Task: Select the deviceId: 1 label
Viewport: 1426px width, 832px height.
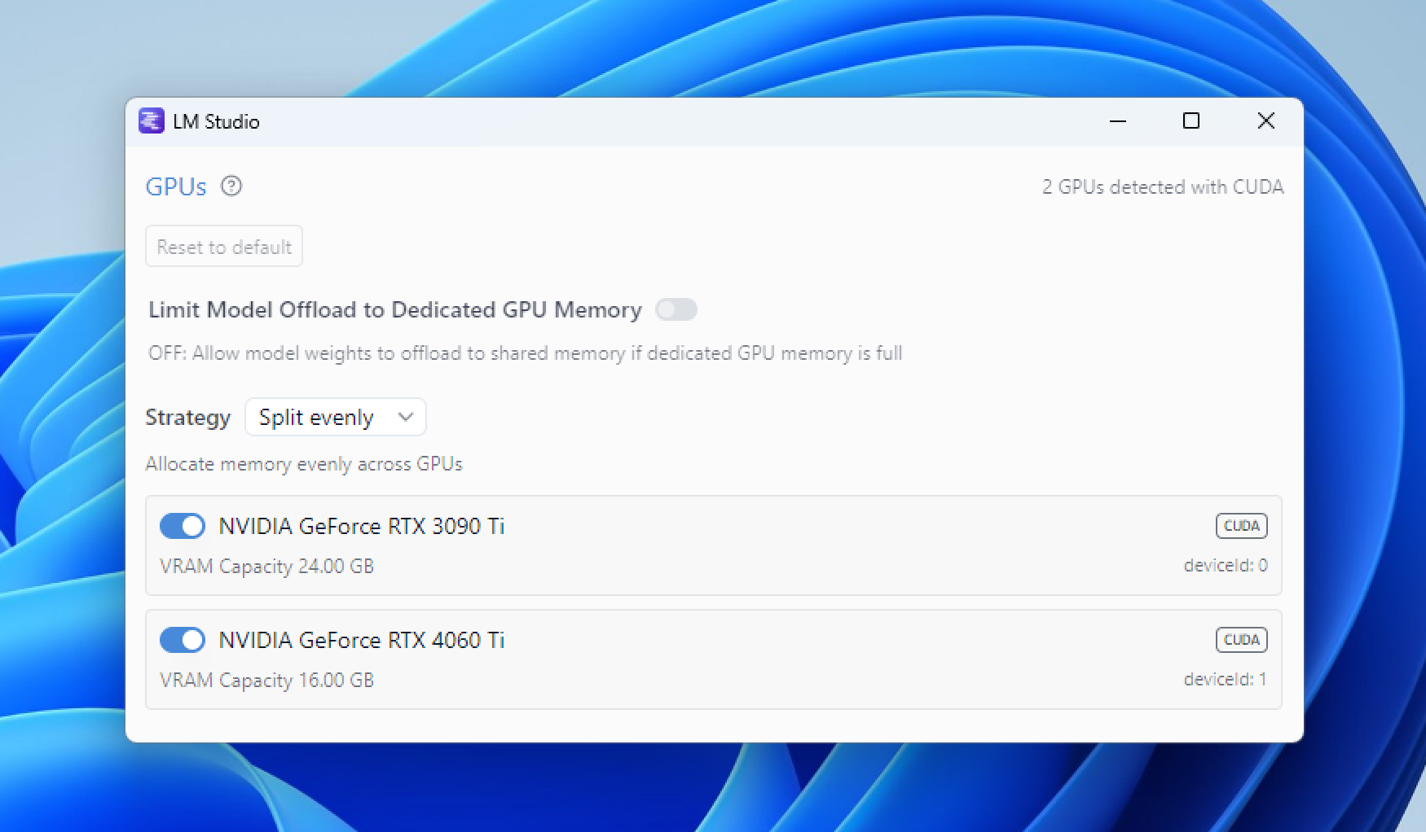Action: click(x=1225, y=679)
